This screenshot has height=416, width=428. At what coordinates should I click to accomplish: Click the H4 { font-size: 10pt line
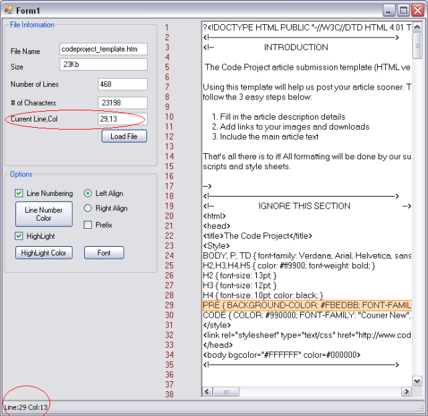click(263, 296)
